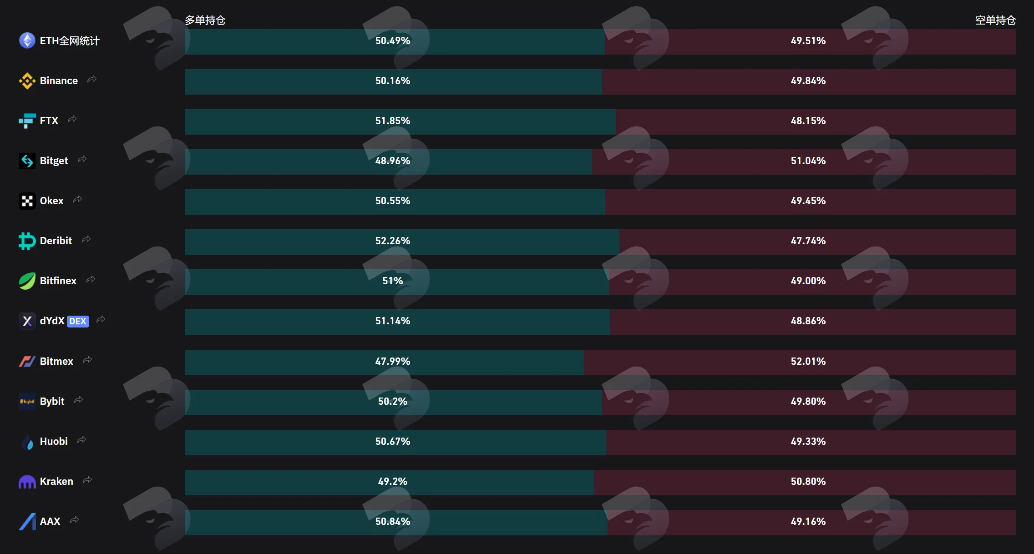This screenshot has width=1034, height=554.
Task: Click the Kraken purple logo
Action: [x=27, y=482]
